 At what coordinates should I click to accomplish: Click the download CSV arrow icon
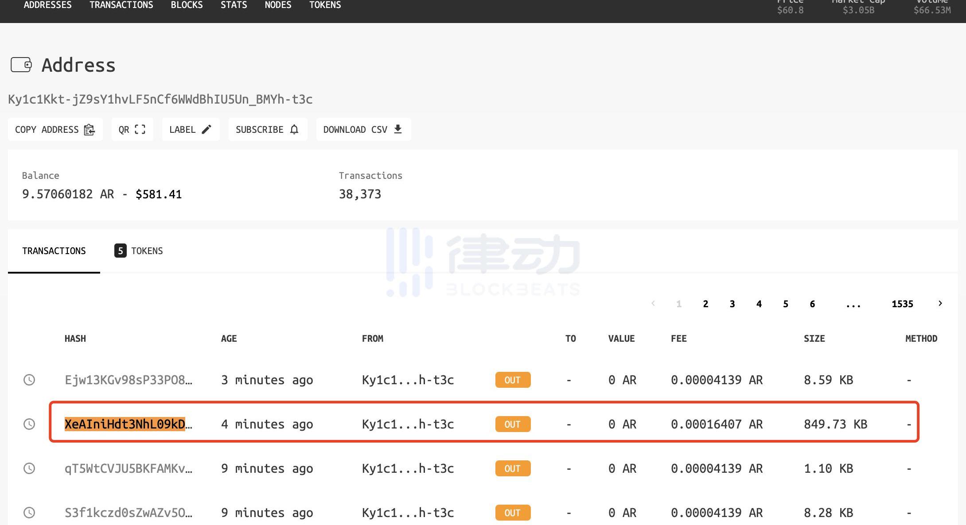[x=398, y=129]
